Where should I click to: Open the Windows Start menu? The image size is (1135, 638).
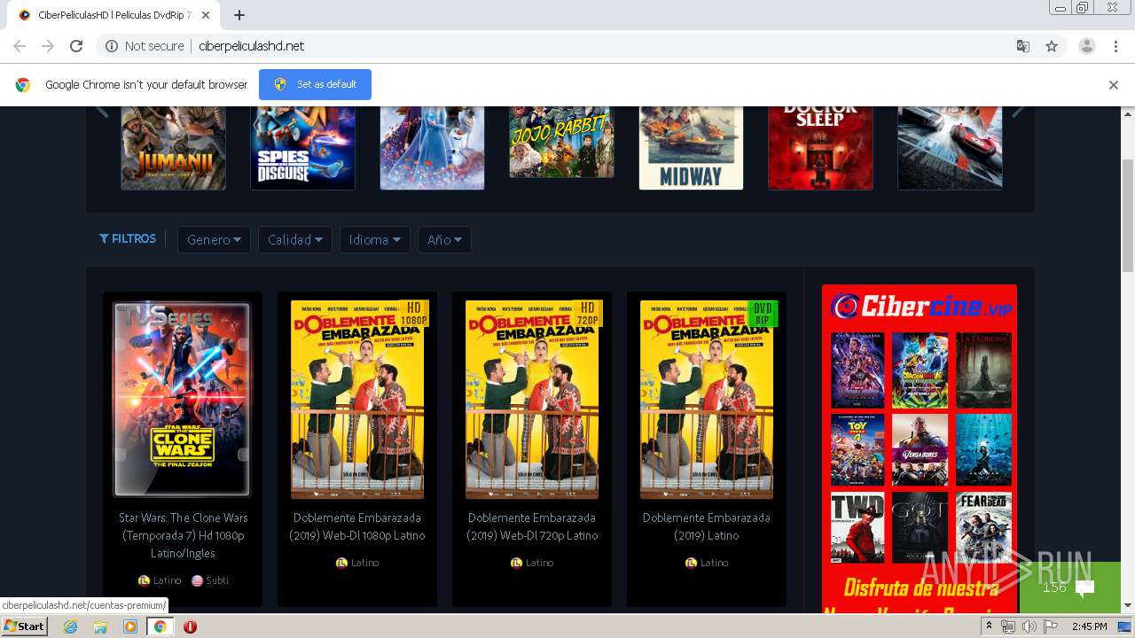(x=25, y=626)
